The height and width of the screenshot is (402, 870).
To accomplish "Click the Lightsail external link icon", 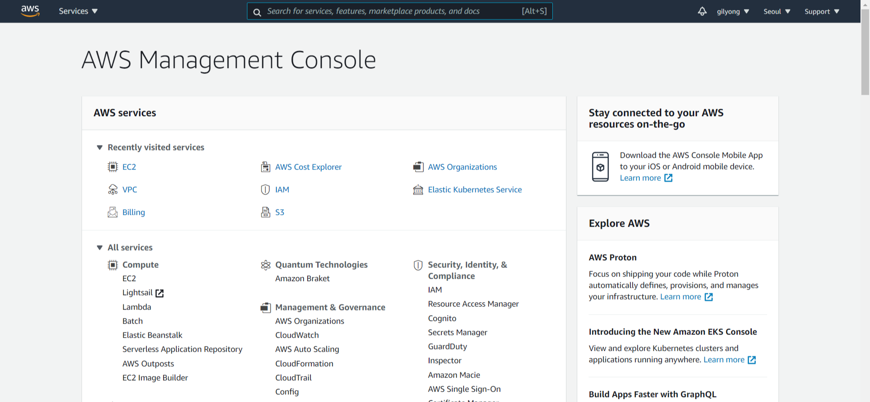I will click(x=159, y=293).
